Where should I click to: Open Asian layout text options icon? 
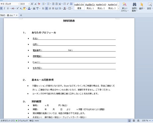(60, 4)
